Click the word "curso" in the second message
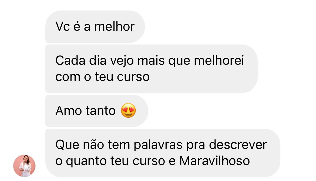Viewport: 316px width, 181px height. tap(133, 77)
